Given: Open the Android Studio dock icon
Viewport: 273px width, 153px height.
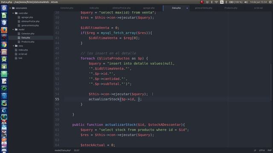Looking at the screenshot, I should click(x=4, y=59).
